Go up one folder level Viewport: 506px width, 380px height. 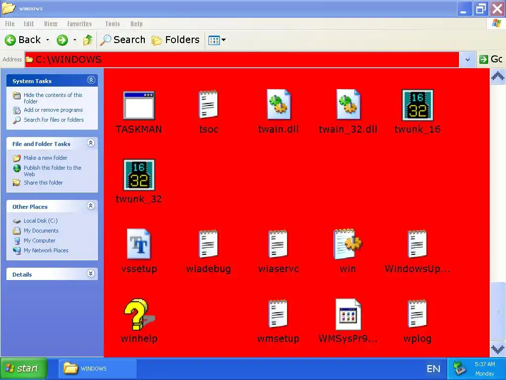[x=88, y=40]
